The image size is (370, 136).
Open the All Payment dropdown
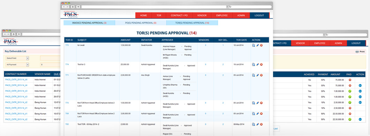(x=17, y=64)
